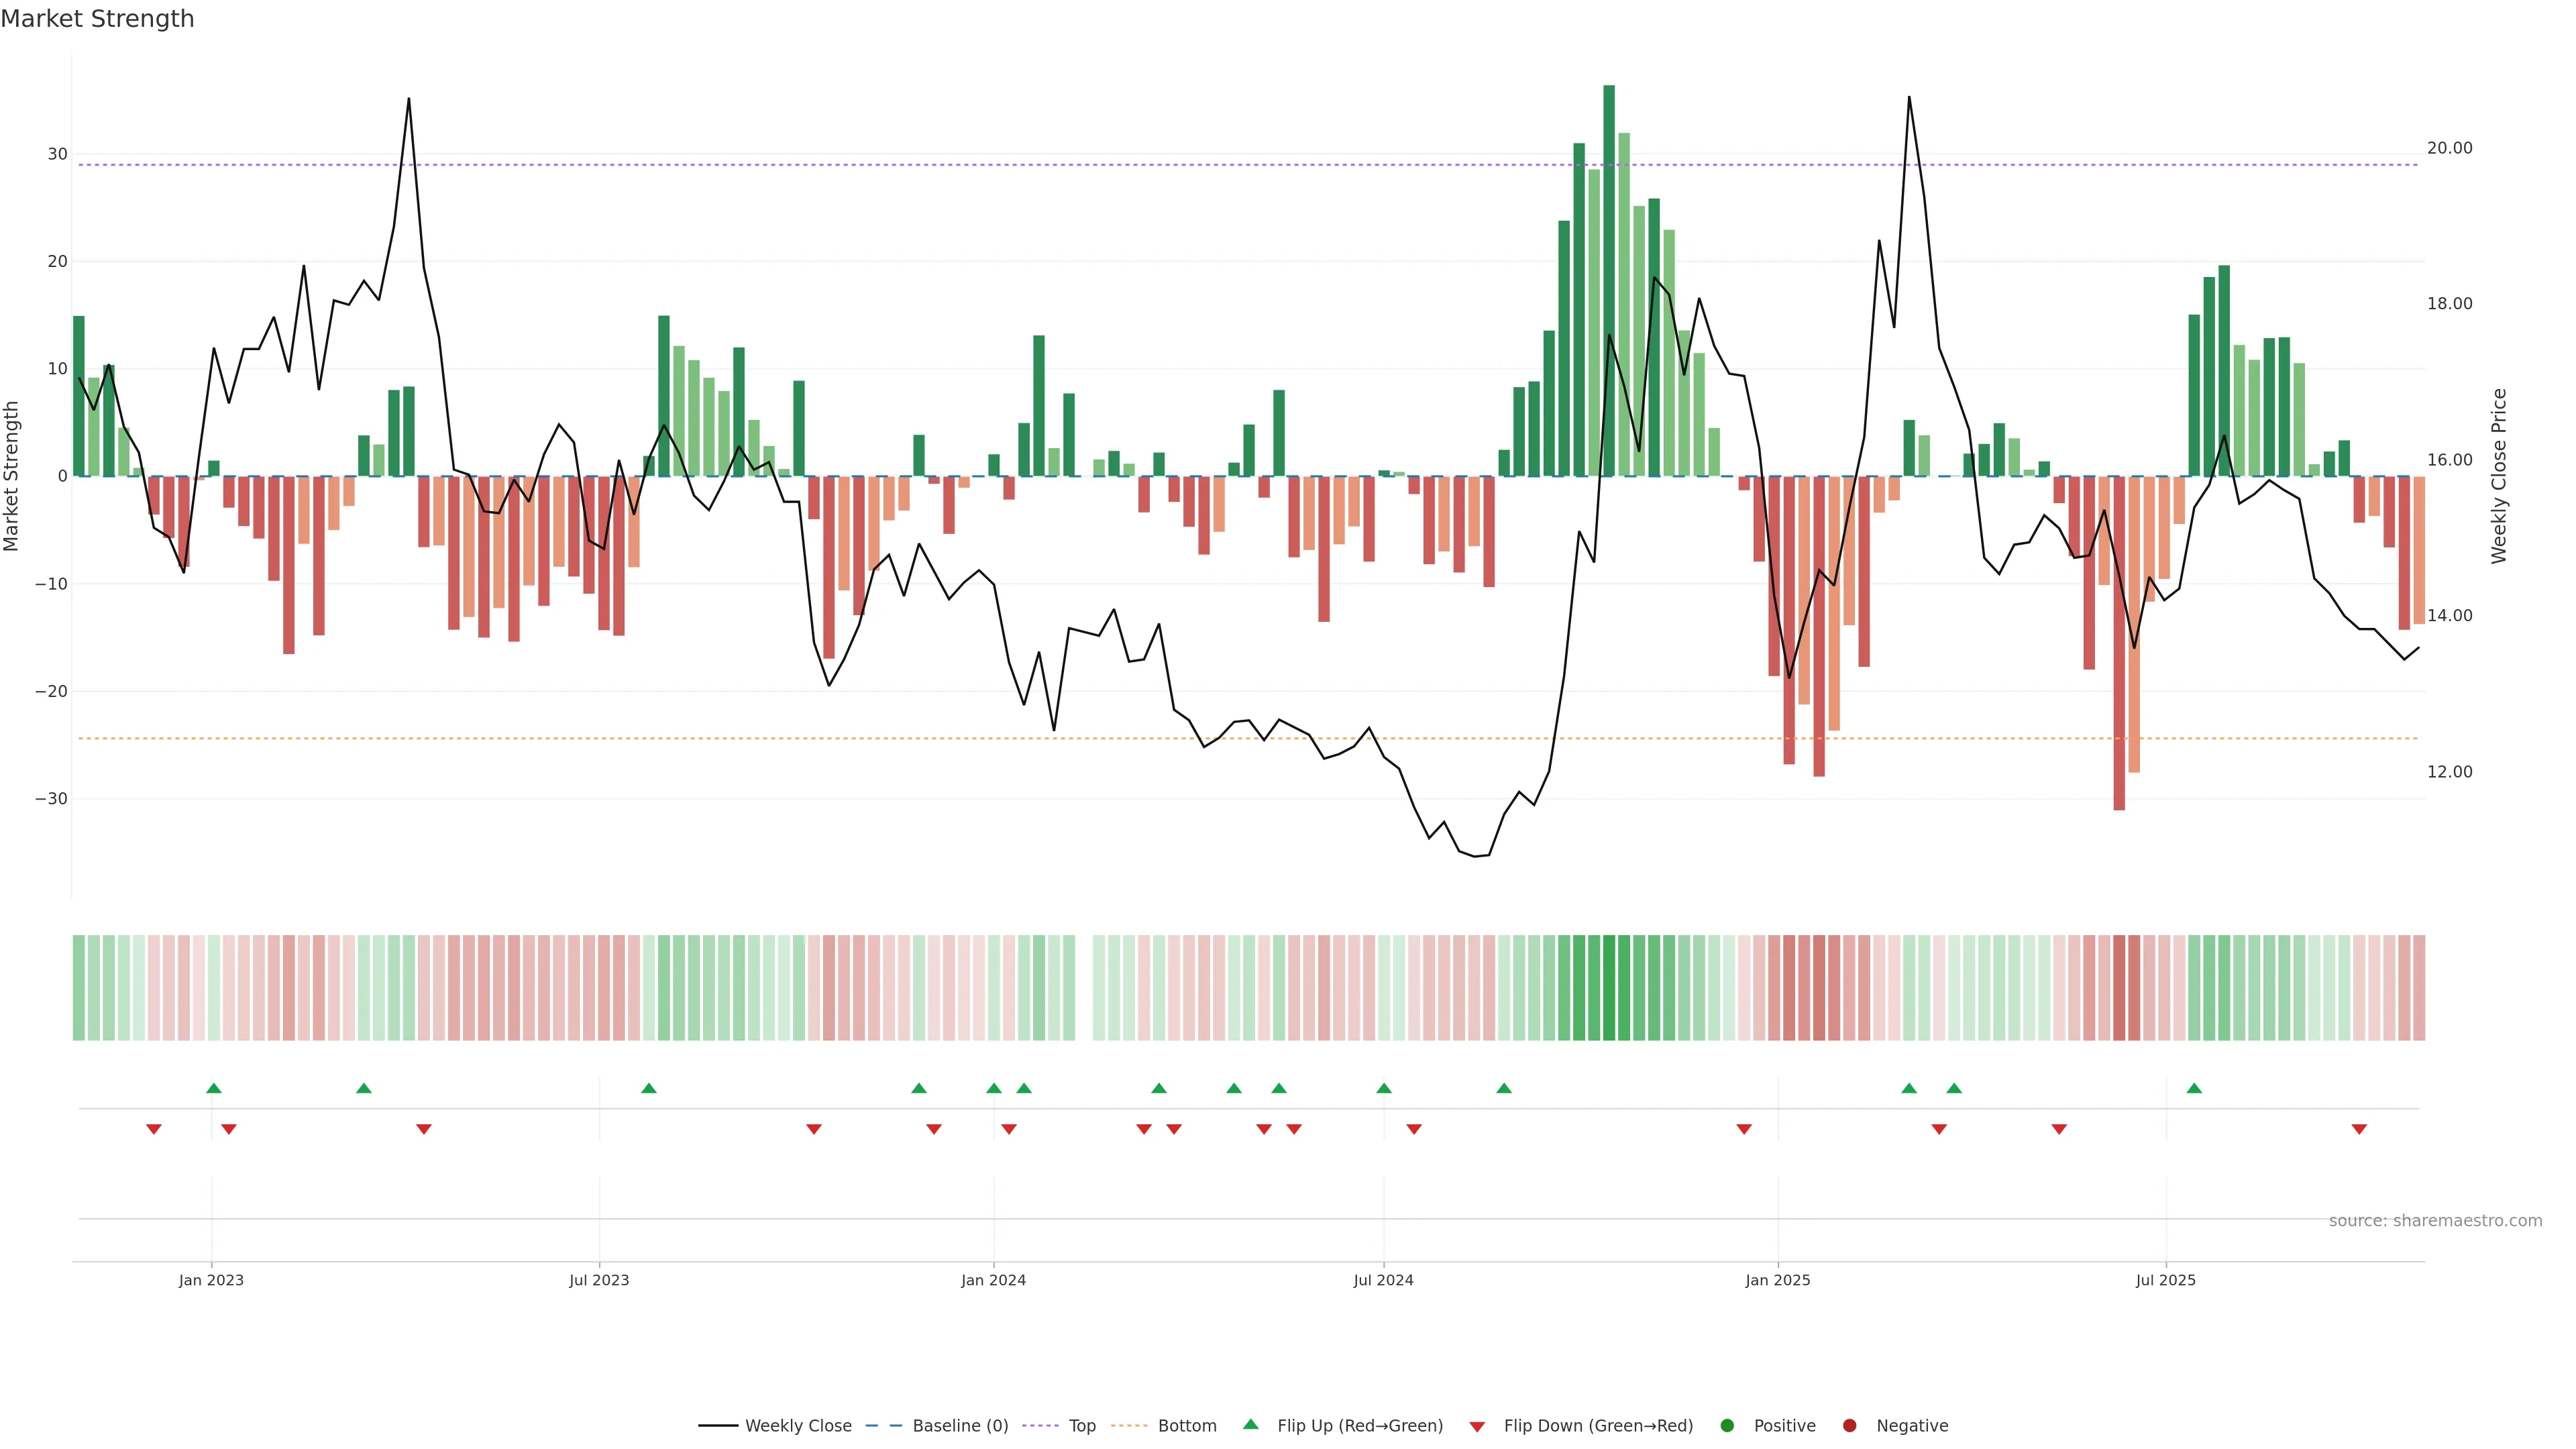Click the source: sharemaestro.com text

coord(2435,1221)
